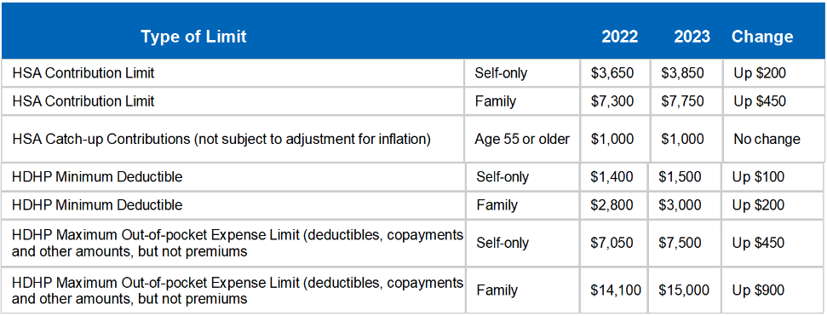Select the 2022 column header
This screenshot has height=316, width=827.
620,37
